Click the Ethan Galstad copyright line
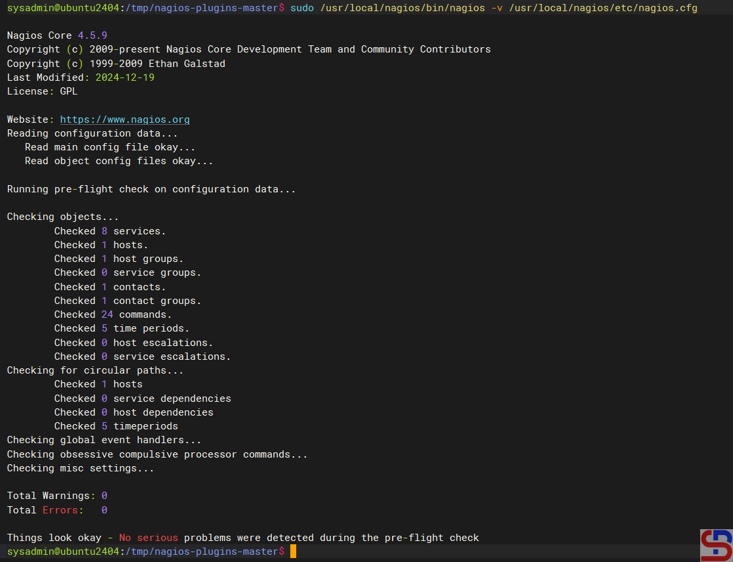733x562 pixels. (116, 64)
